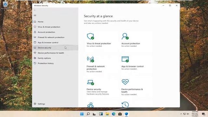208x117 pixels.
Task: Open the large Device performance heart tile icon
Action: tap(125, 82)
